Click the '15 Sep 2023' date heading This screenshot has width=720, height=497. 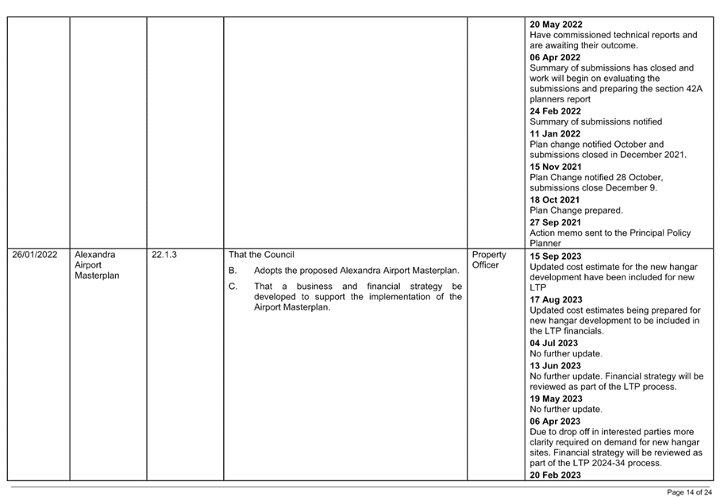(x=555, y=256)
